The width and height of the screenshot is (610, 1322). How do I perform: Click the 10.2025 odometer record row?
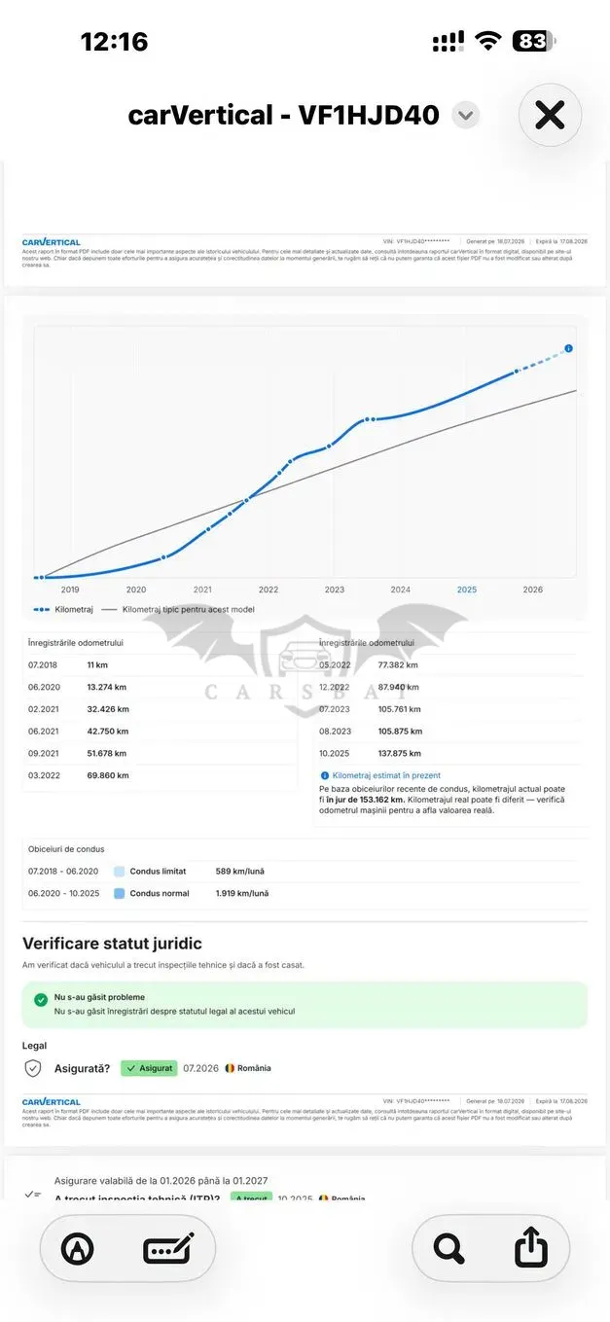click(x=450, y=753)
